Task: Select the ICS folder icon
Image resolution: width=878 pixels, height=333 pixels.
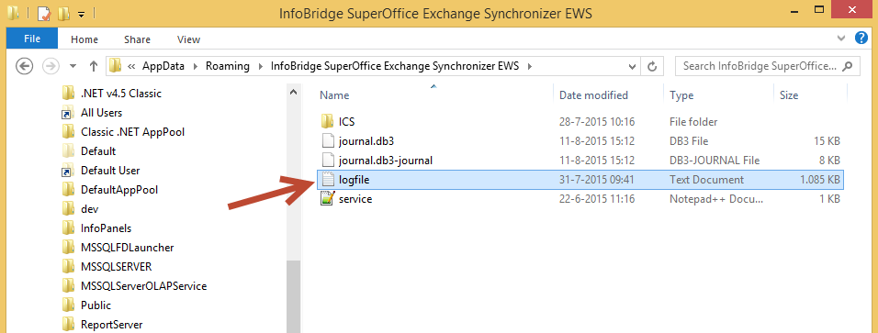Action: click(328, 121)
